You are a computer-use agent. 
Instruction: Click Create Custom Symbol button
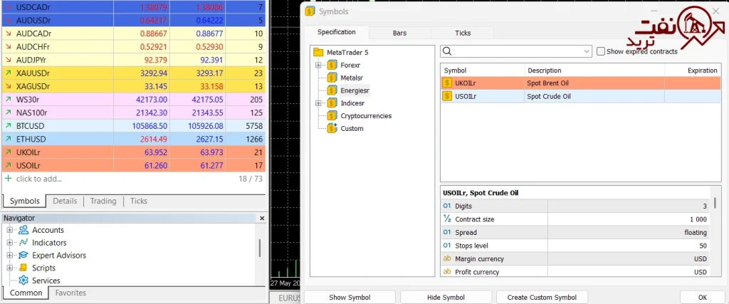coord(542,298)
